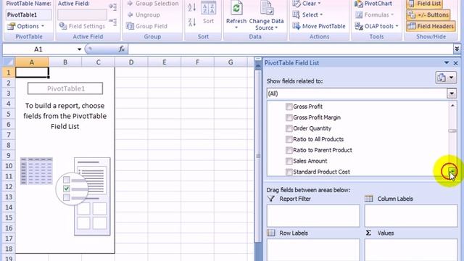The width and height of the screenshot is (464, 261).
Task: Select column D header
Action: coord(131,62)
